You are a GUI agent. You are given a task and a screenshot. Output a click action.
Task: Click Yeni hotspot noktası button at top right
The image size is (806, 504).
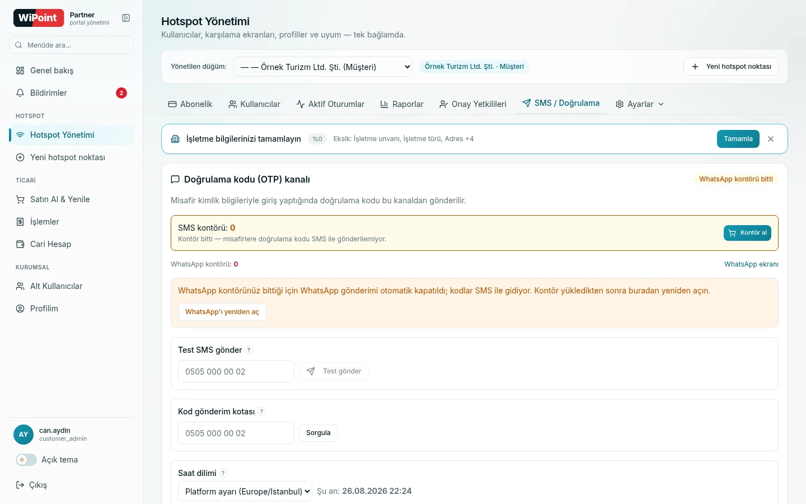point(731,67)
